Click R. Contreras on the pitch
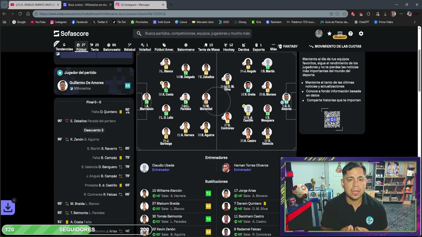This screenshot has width=422, height=237. click(x=227, y=121)
